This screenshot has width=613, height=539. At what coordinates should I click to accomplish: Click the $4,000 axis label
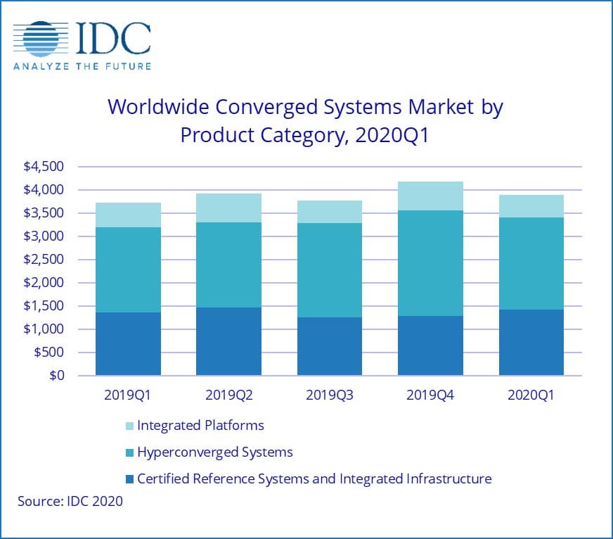click(44, 190)
